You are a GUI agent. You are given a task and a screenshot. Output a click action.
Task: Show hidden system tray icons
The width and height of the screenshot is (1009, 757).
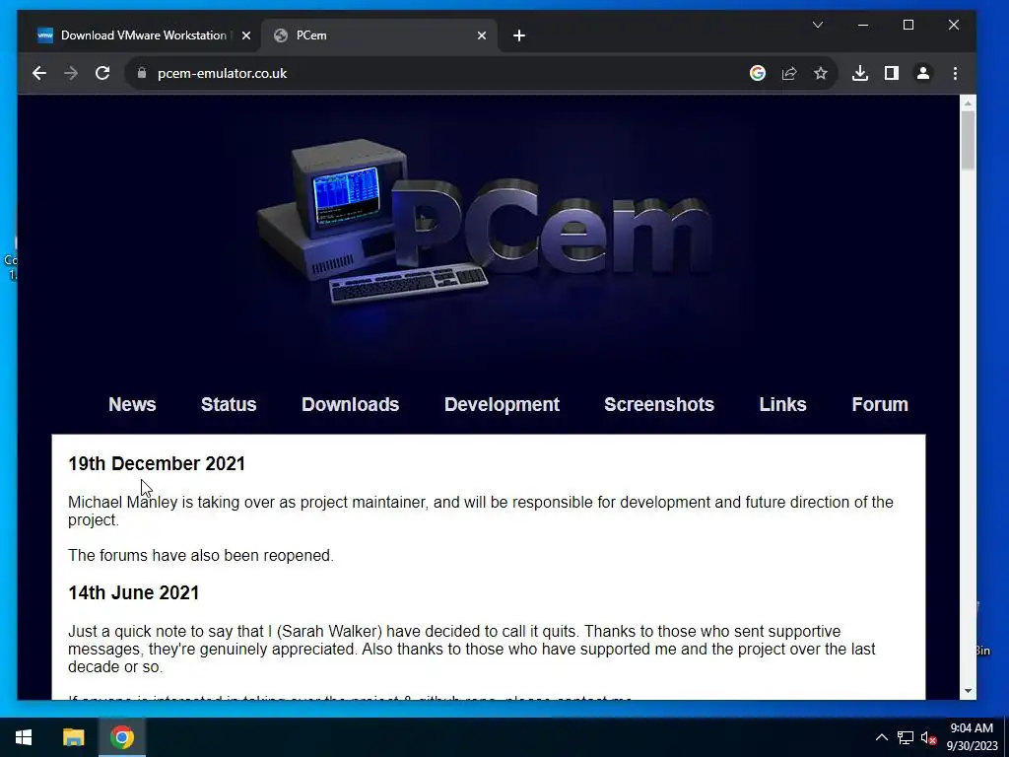(882, 737)
